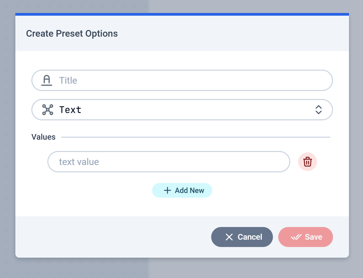Select the word Text in type combo box
The width and height of the screenshot is (363, 278).
70,110
